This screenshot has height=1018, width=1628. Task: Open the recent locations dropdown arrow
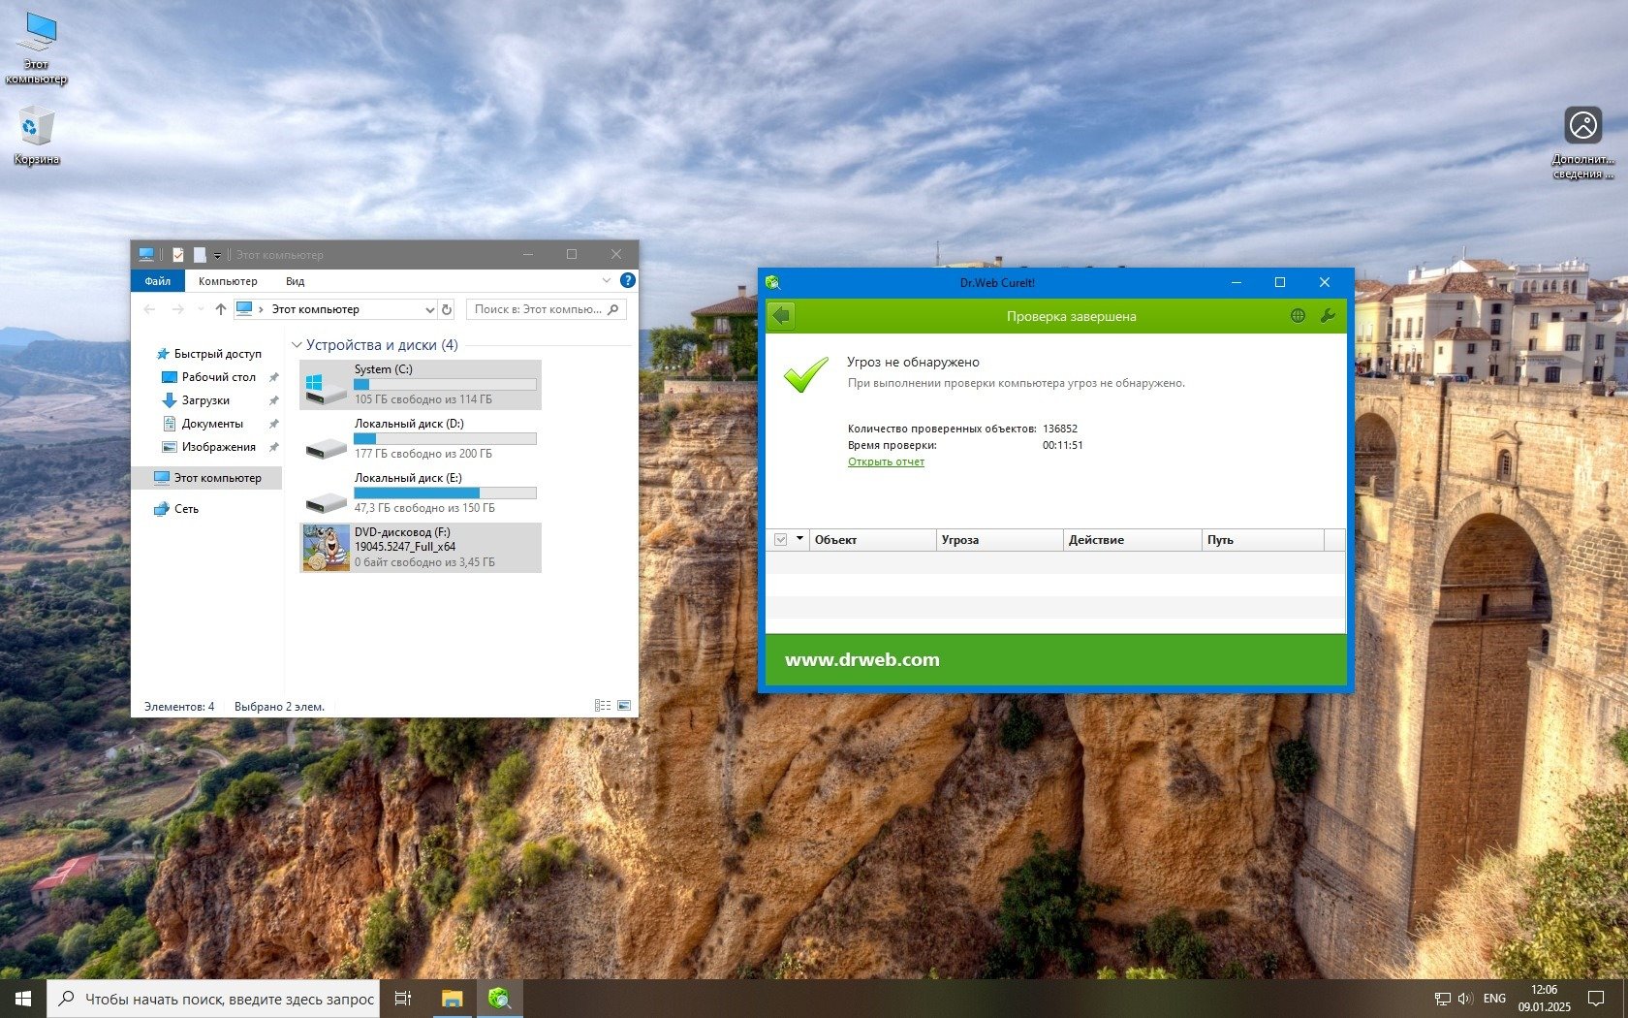click(x=201, y=309)
